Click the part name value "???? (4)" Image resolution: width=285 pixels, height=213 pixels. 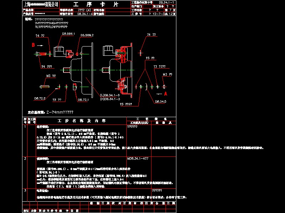pos(84,10)
